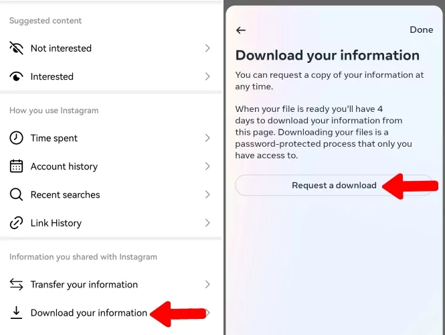Screen dimensions: 445x335
Task: Open the Account history chevron arrow
Action: [207, 166]
